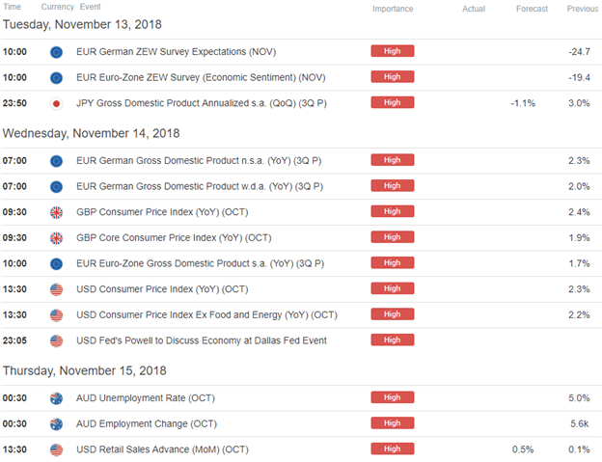The width and height of the screenshot is (602, 462).
Task: Open EUR German ZEW Survey Expectations event
Action: pyautogui.click(x=176, y=52)
